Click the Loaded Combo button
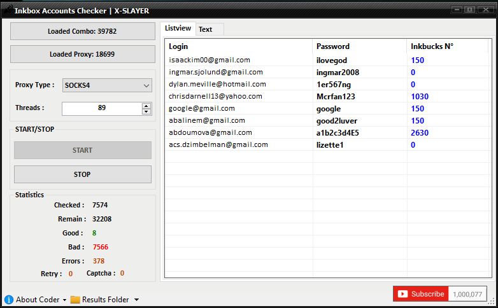 82,31
